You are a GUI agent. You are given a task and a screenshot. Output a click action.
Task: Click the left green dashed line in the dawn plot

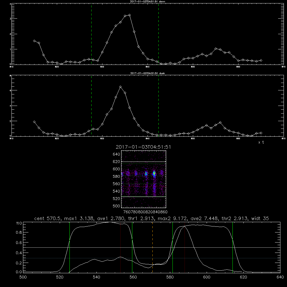click(x=91, y=34)
